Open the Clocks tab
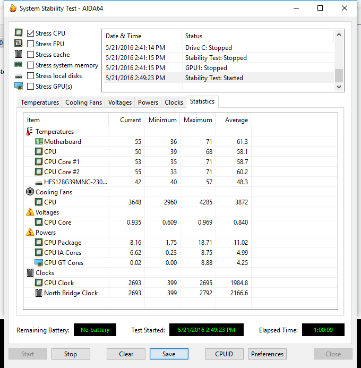Viewport: 361px width, 368px height. pyautogui.click(x=174, y=102)
